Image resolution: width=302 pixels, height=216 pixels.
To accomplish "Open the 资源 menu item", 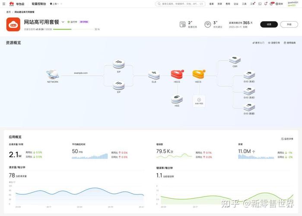I will point(219,3).
